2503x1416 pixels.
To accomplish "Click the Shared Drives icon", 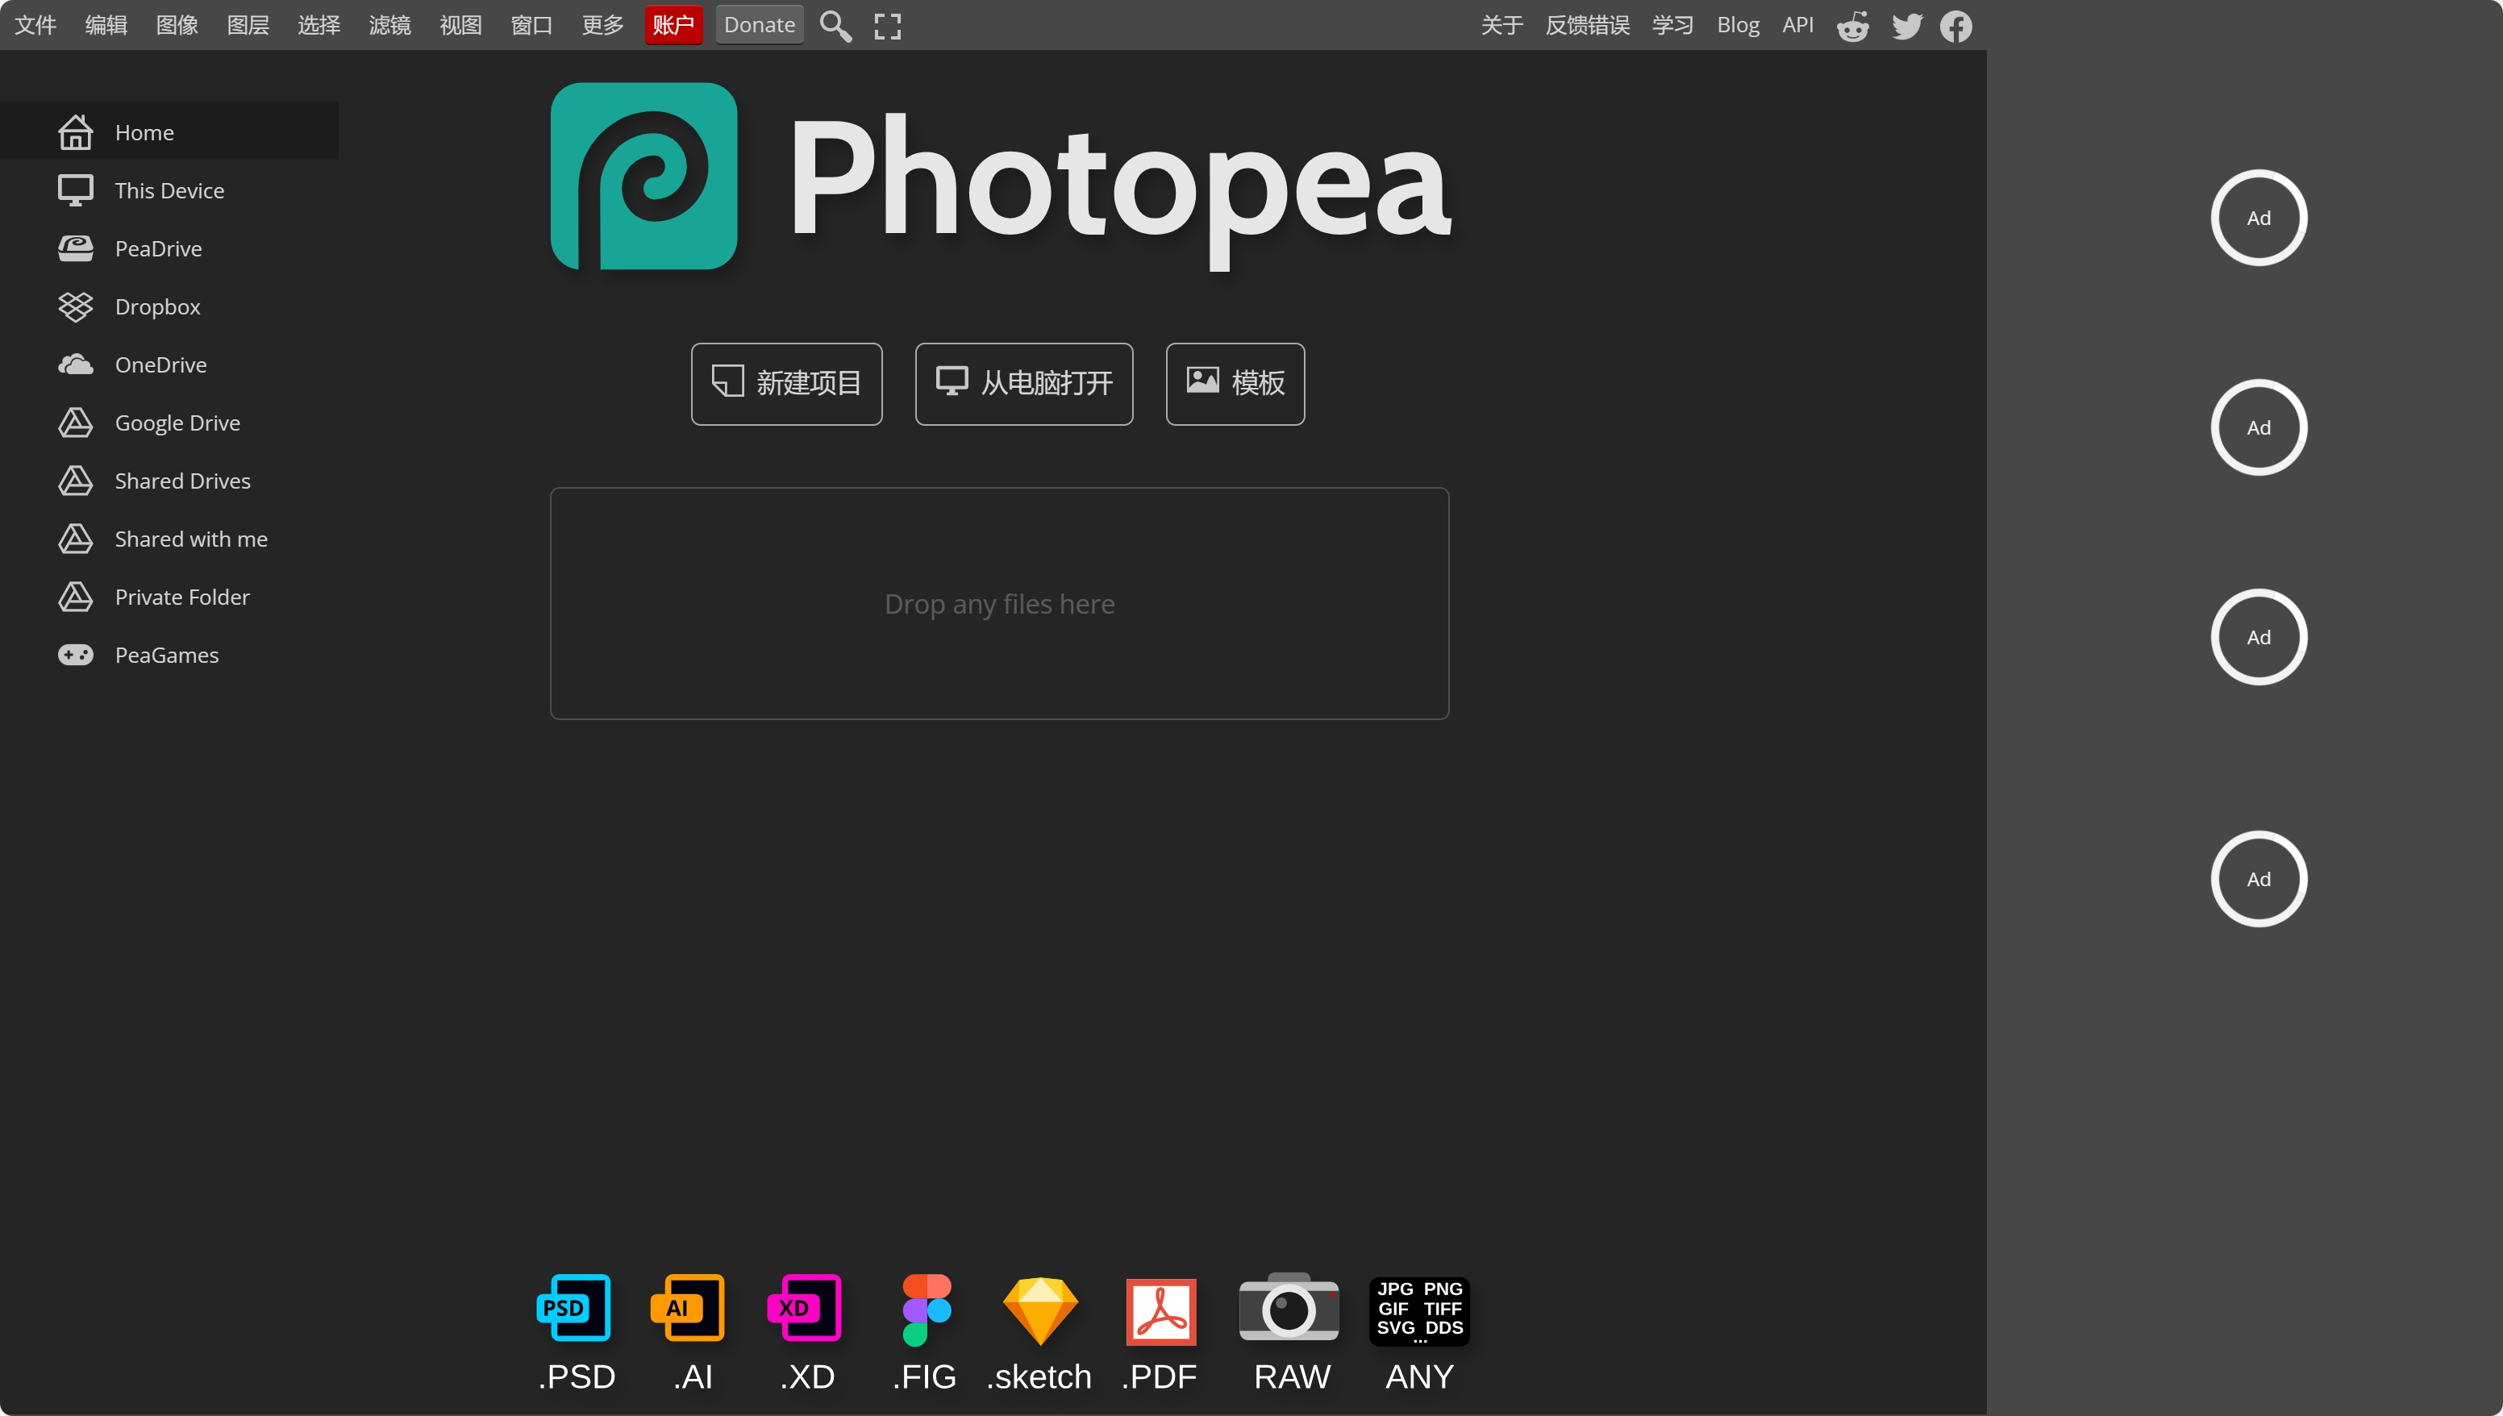I will pos(75,481).
